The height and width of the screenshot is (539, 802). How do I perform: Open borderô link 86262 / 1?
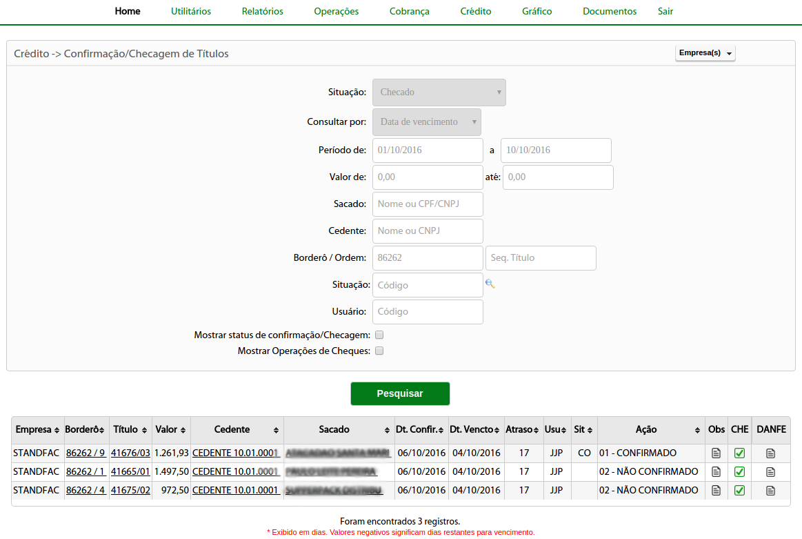point(86,472)
